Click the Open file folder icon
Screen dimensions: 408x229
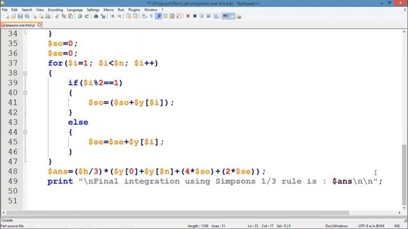[13, 17]
